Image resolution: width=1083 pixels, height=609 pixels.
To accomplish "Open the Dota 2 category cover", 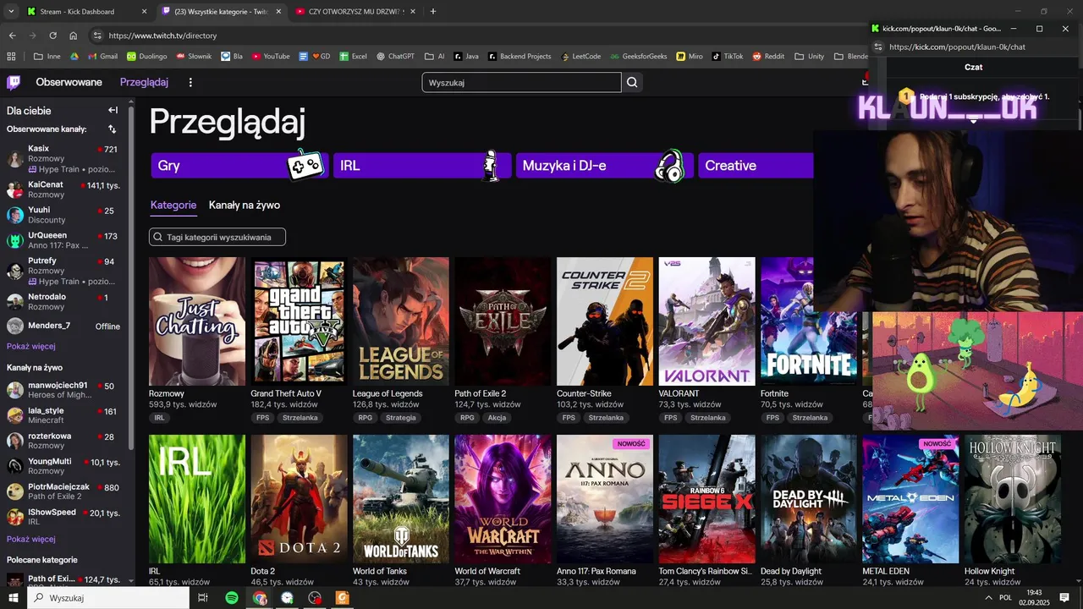I will coord(299,499).
